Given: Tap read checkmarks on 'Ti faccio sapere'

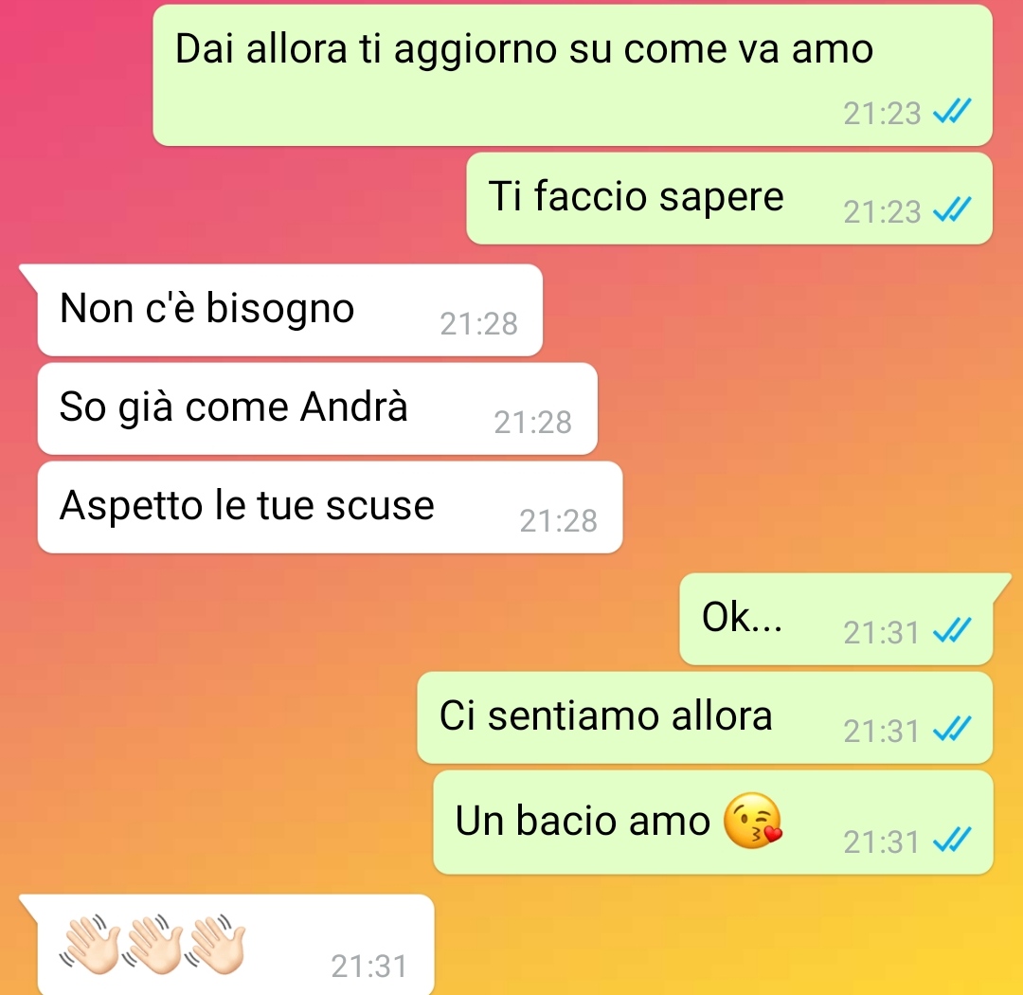Looking at the screenshot, I should (x=952, y=209).
